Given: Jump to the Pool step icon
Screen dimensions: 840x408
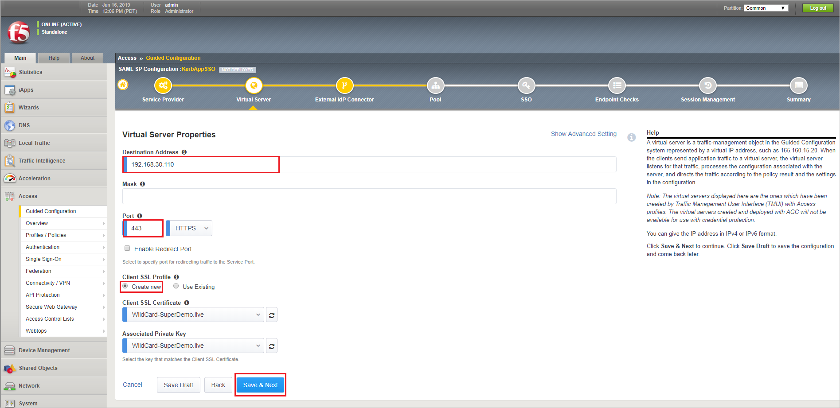Looking at the screenshot, I should click(x=435, y=85).
